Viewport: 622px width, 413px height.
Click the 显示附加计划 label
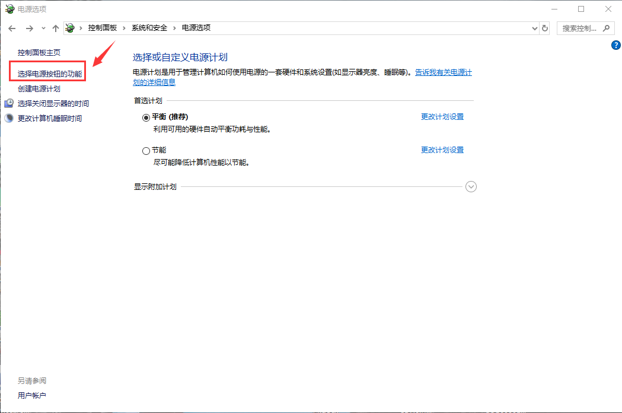click(x=155, y=187)
